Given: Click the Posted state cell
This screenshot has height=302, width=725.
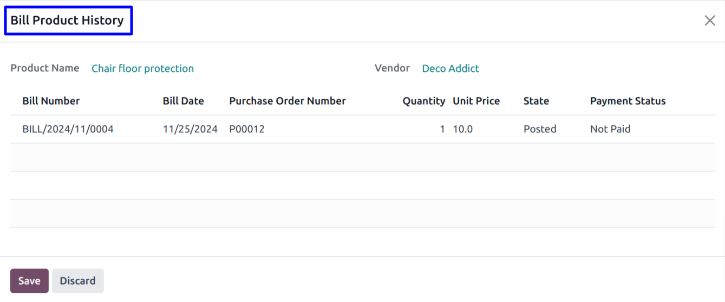Looking at the screenshot, I should pyautogui.click(x=540, y=129).
